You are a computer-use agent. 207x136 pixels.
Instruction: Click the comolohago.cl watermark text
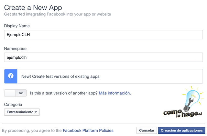182,113
